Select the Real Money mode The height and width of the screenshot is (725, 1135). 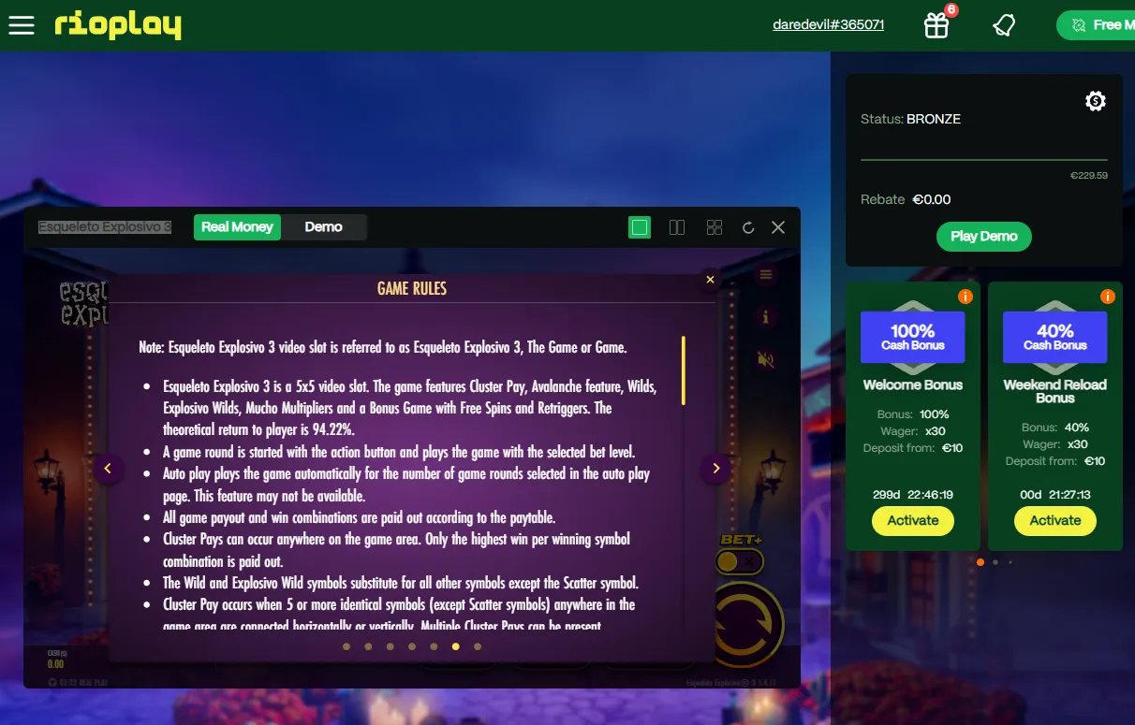pyautogui.click(x=237, y=227)
